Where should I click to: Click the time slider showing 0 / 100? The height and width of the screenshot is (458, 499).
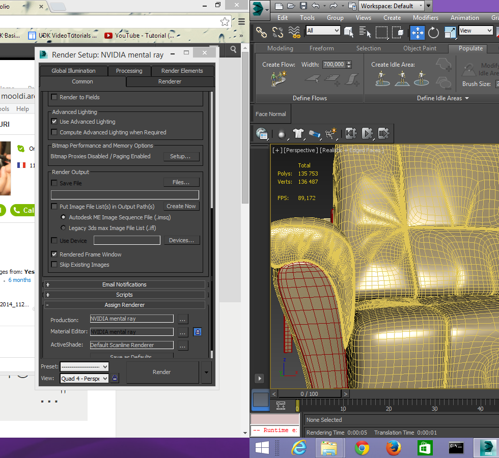point(310,394)
